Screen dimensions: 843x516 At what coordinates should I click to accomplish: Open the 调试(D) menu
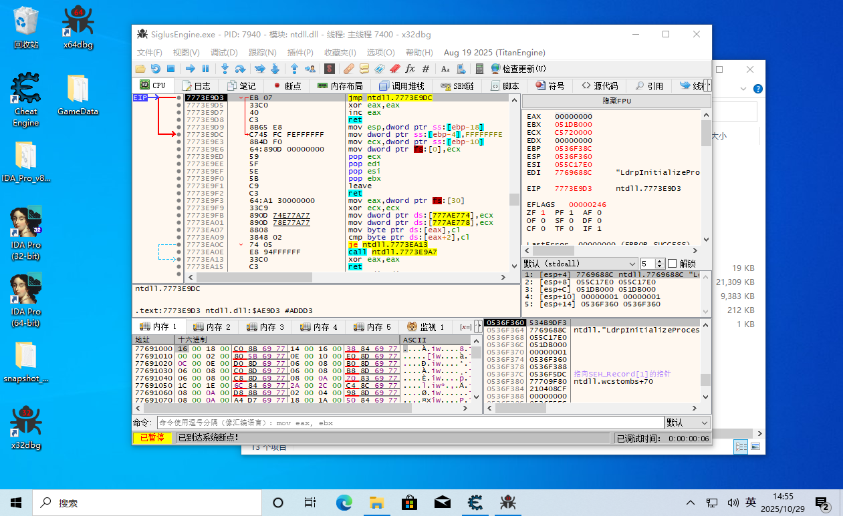224,53
